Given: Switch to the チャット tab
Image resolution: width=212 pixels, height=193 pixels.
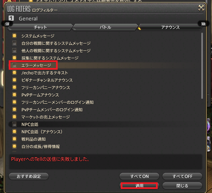Looking at the screenshot, I should click(40, 27).
